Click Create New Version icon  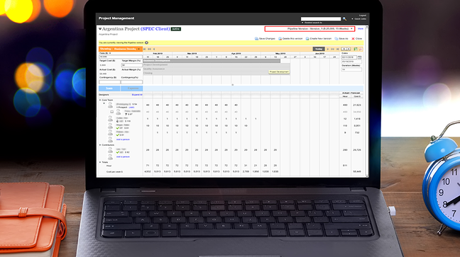click(x=307, y=39)
